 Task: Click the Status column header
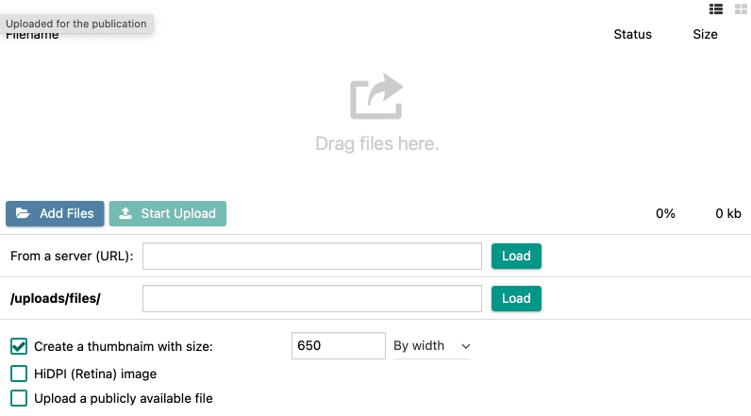(x=632, y=34)
